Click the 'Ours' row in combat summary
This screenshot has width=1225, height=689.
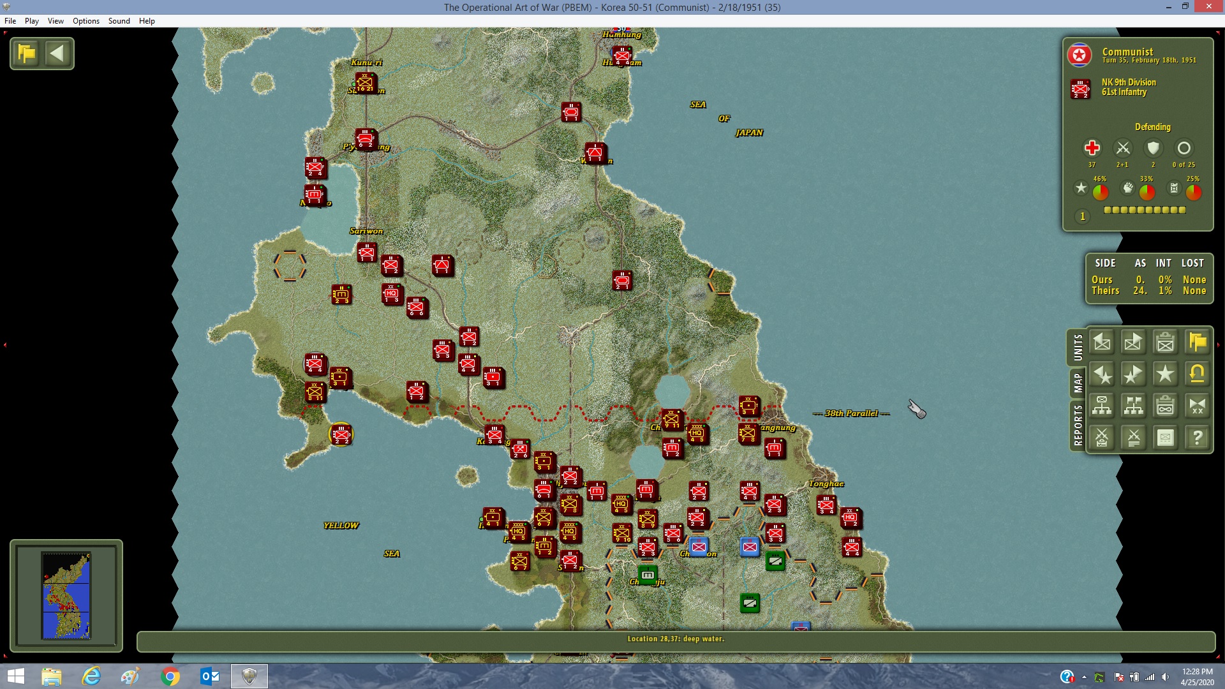point(1148,280)
